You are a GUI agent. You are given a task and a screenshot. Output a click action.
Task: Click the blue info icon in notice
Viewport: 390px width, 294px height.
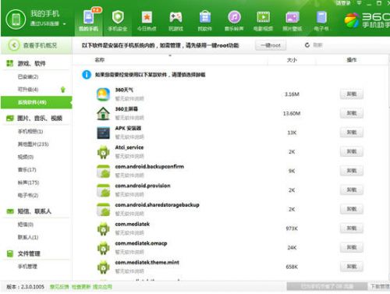coord(87,75)
